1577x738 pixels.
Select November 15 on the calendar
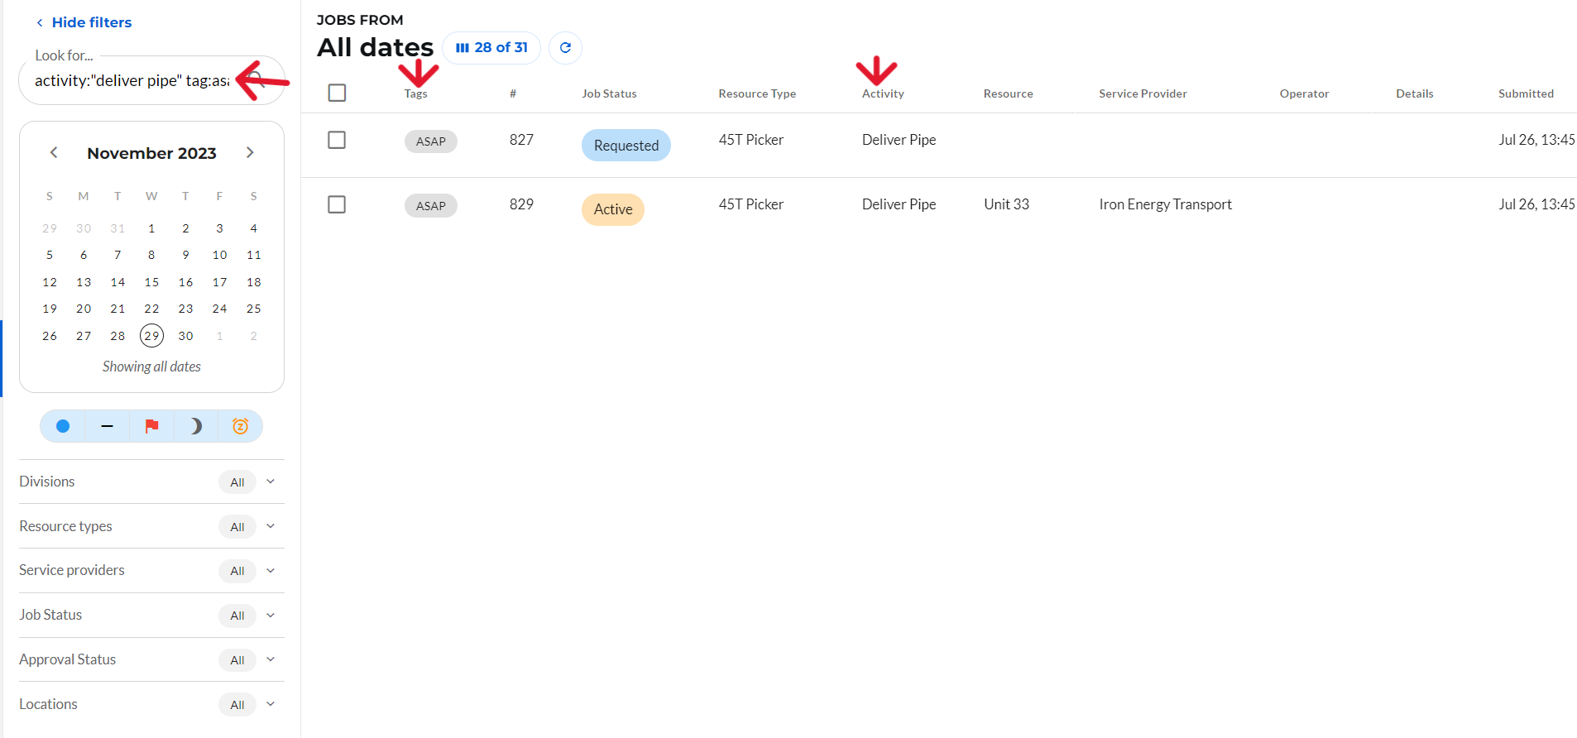pos(151,282)
